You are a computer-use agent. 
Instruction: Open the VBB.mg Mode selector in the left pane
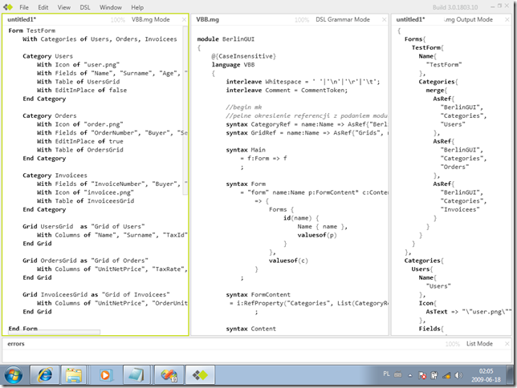point(159,19)
